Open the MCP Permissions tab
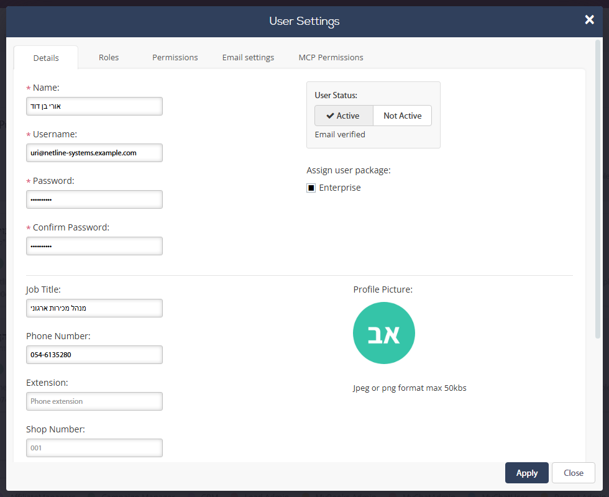The image size is (609, 497). [x=331, y=57]
